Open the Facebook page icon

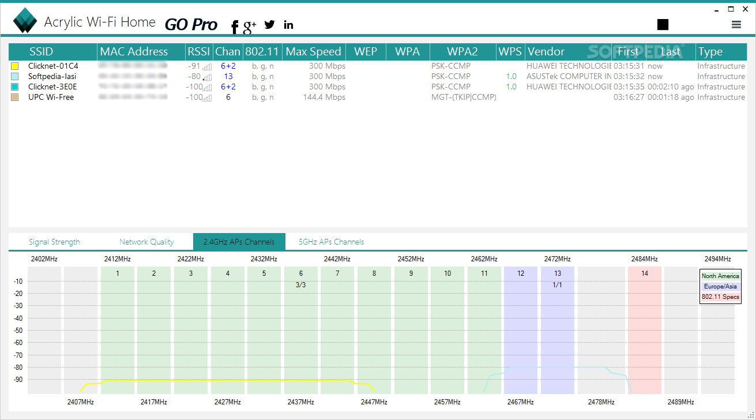tap(235, 26)
